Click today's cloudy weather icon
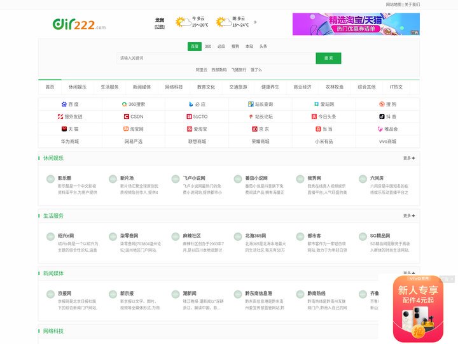 tap(183, 22)
